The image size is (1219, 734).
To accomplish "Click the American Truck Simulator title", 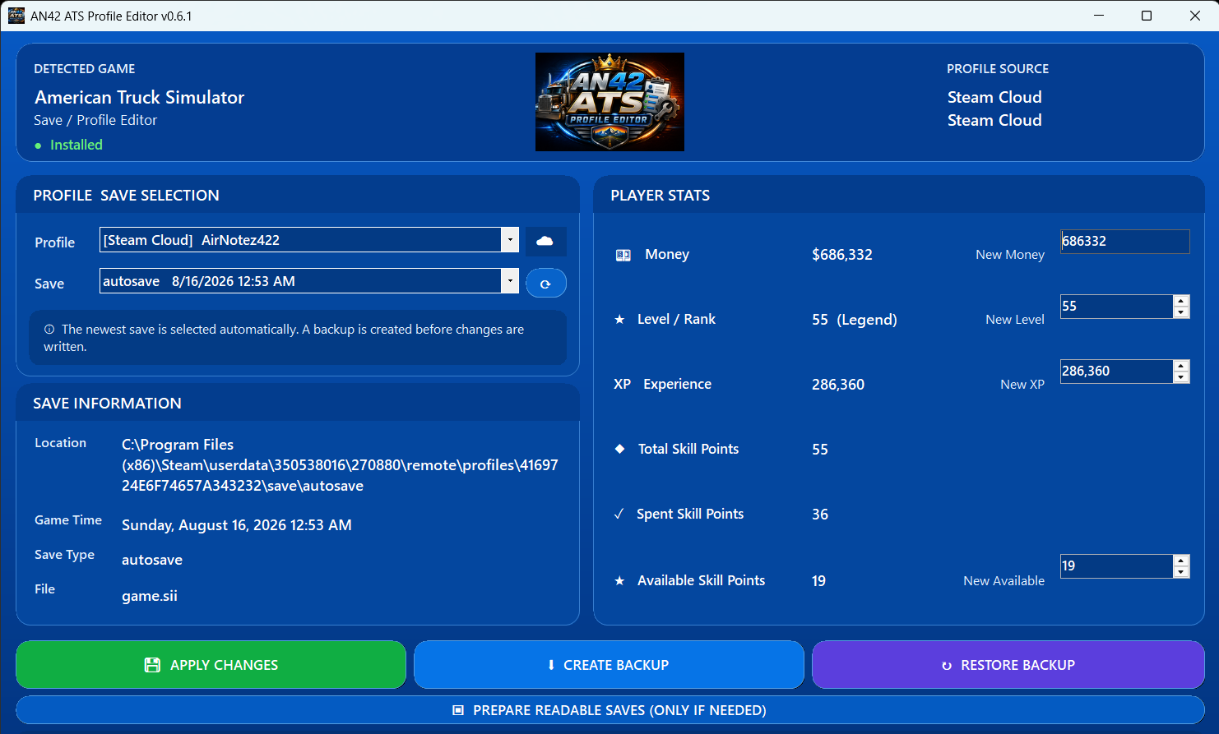I will click(140, 97).
